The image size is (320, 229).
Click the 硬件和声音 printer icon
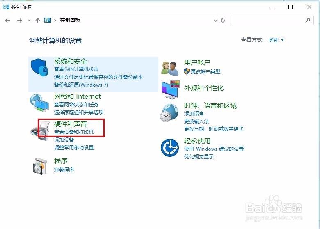40,131
